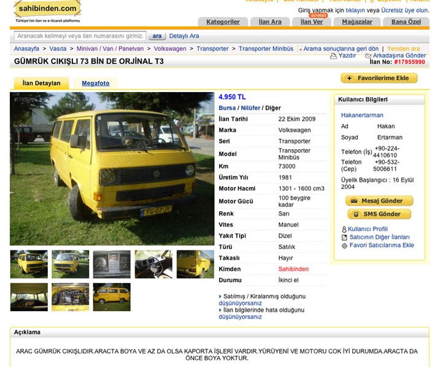Screen dimensions: 435x367
Task: Click the Bursa location link
Action: point(227,108)
